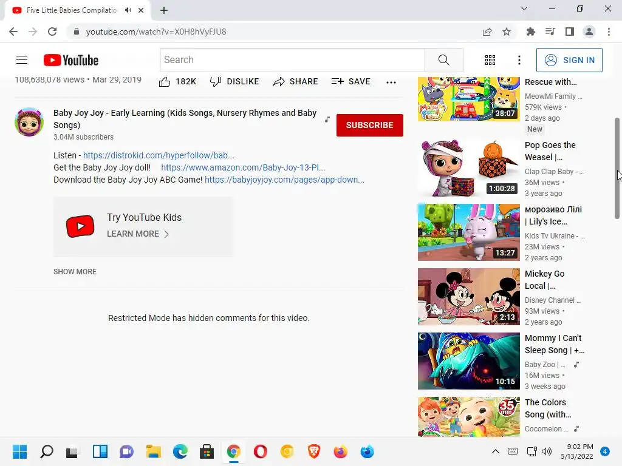Open MeowMi Family Rescue video thumbnail

point(469,99)
